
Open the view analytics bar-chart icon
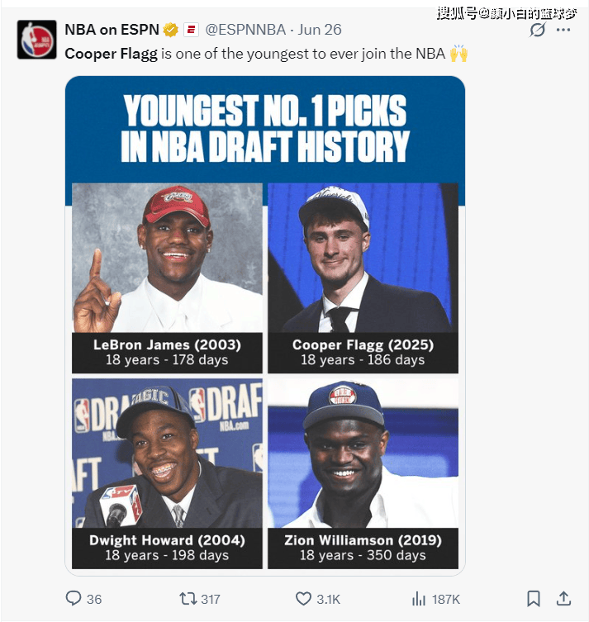(x=419, y=598)
